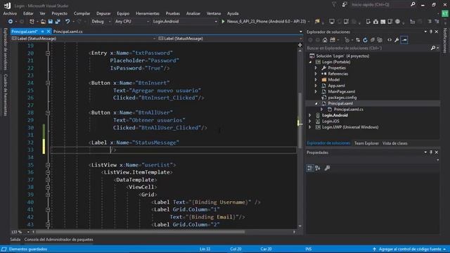Click Property Pages wrench in Properties panel
The width and height of the screenshot is (450, 253).
[327, 168]
